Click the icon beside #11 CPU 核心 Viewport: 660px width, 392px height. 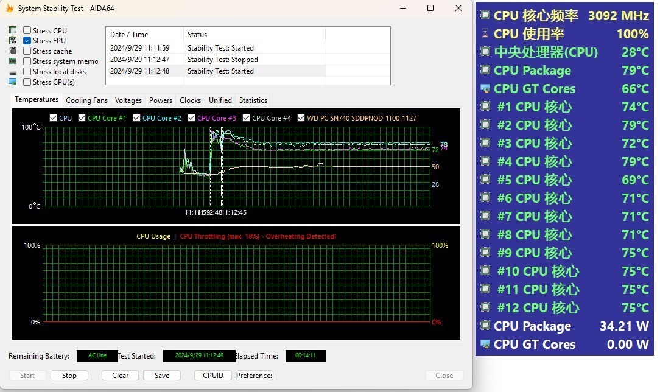point(485,289)
